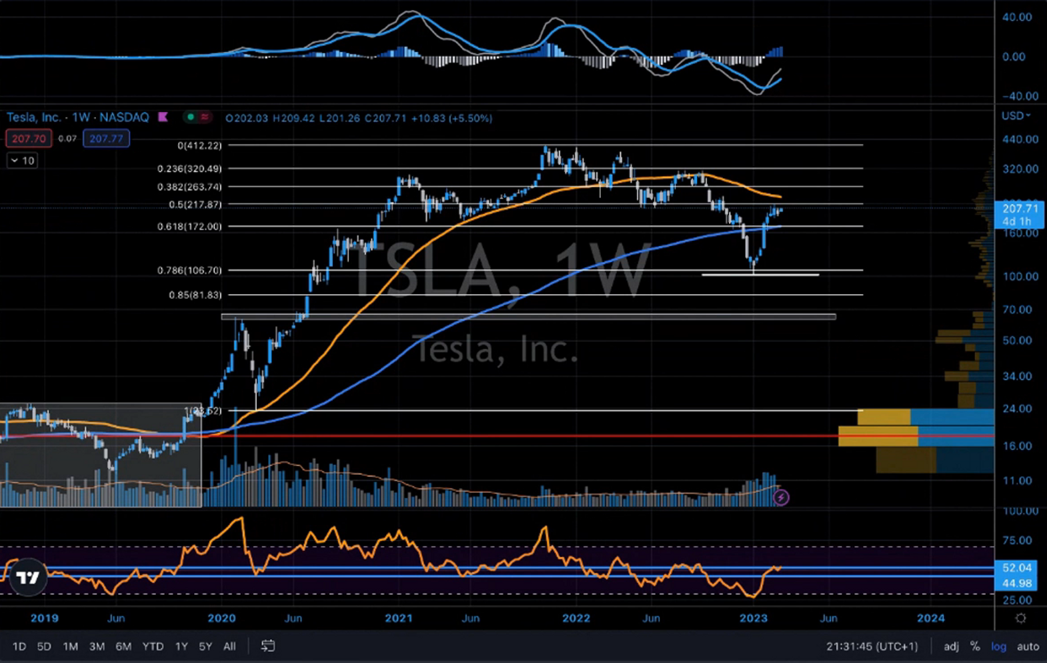This screenshot has height=663, width=1047.
Task: Switch to the 5Y time range
Action: 205,646
